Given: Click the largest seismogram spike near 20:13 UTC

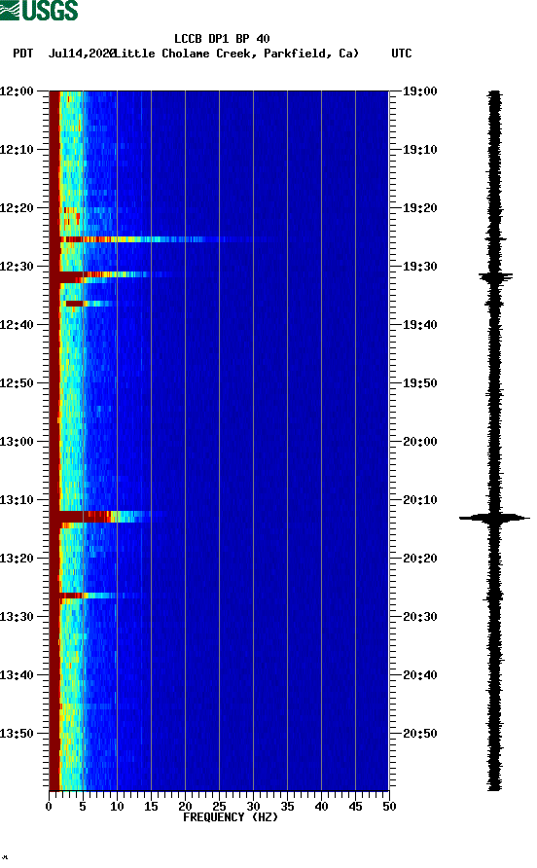Looking at the screenshot, I should pyautogui.click(x=494, y=518).
